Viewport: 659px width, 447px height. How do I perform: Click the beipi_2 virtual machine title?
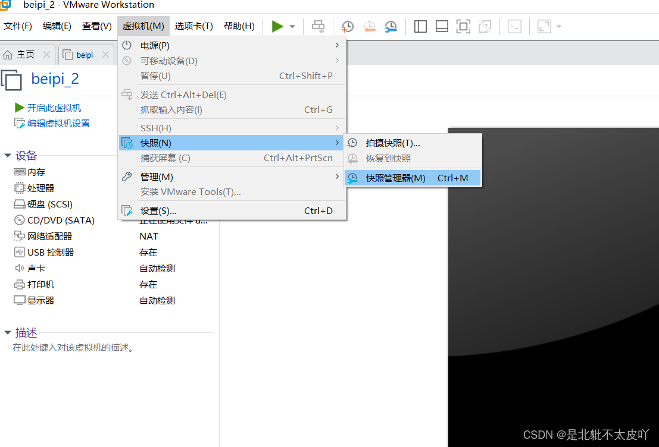click(55, 79)
